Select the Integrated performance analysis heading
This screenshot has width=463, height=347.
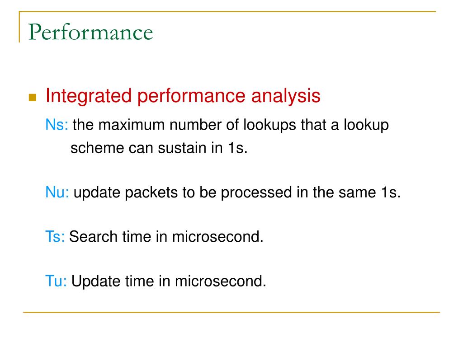[183, 96]
